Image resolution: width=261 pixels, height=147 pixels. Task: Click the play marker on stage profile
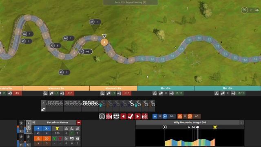[165, 127]
